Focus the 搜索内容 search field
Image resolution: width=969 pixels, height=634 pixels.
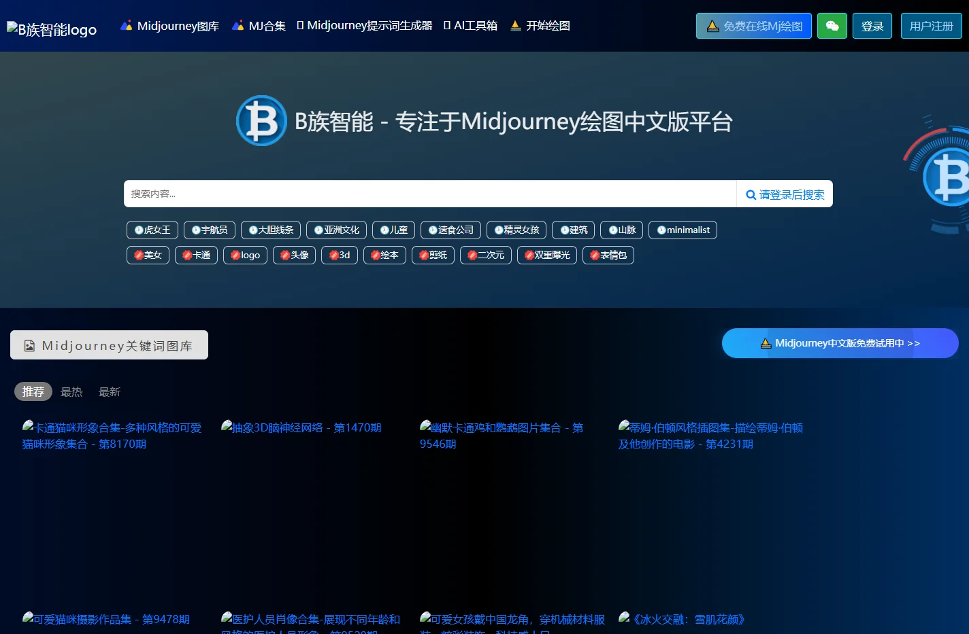click(430, 194)
